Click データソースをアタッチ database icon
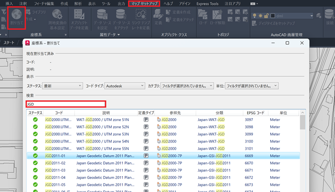This screenshot has width=335, height=192. tap(121, 14)
